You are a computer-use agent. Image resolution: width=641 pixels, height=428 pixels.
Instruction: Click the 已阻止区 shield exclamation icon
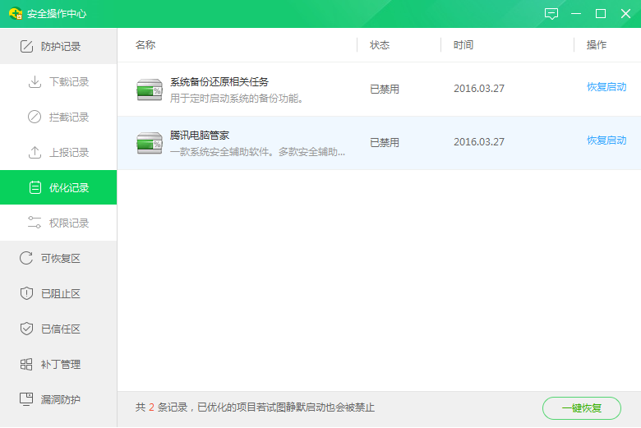26,293
